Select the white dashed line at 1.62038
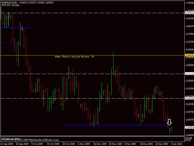Screen dimensions: 194x146 pyautogui.click(x=92, y=98)
